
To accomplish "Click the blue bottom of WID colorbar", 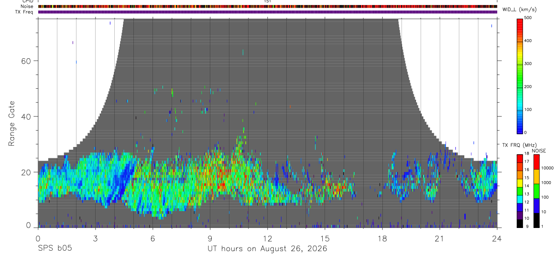I will [520, 130].
